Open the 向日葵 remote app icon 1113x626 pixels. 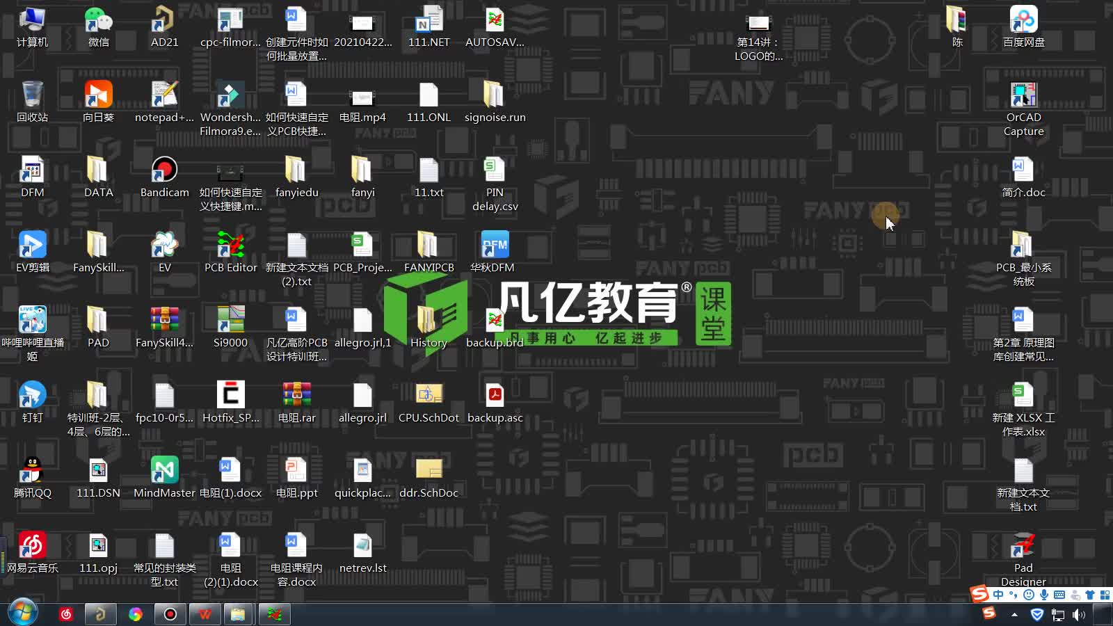click(x=98, y=102)
